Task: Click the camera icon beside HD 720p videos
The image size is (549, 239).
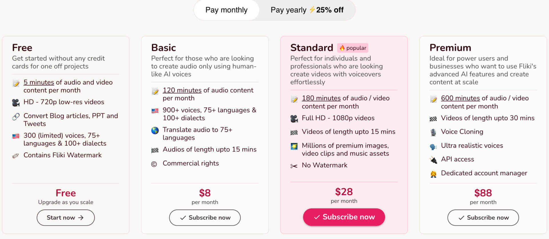Action: 16,103
